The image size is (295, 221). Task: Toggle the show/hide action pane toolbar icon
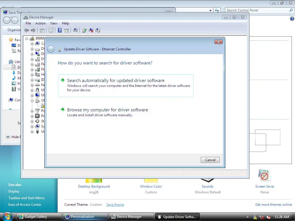(67, 31)
